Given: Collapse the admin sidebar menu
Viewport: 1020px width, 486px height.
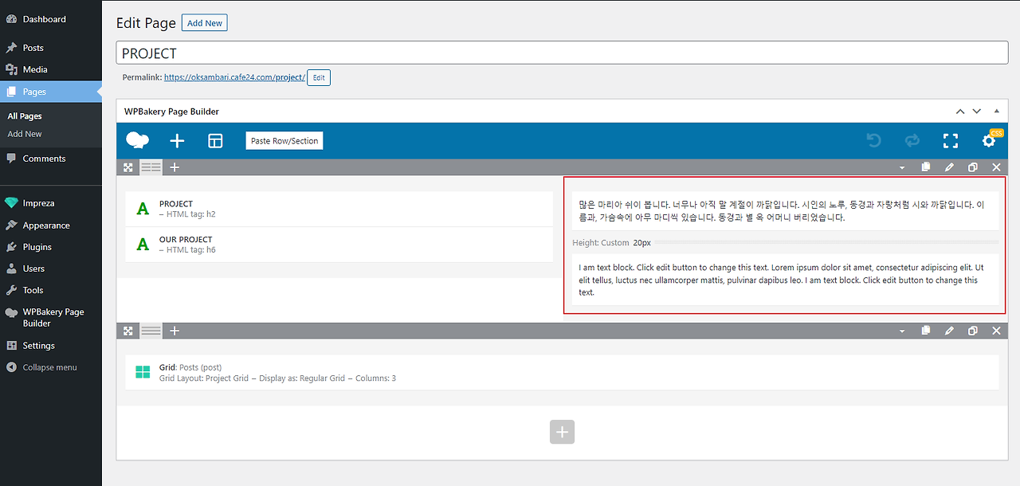Looking at the screenshot, I should click(x=51, y=367).
